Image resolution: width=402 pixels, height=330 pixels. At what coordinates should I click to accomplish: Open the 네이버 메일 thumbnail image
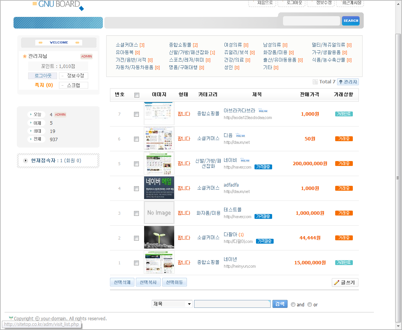pos(159,188)
